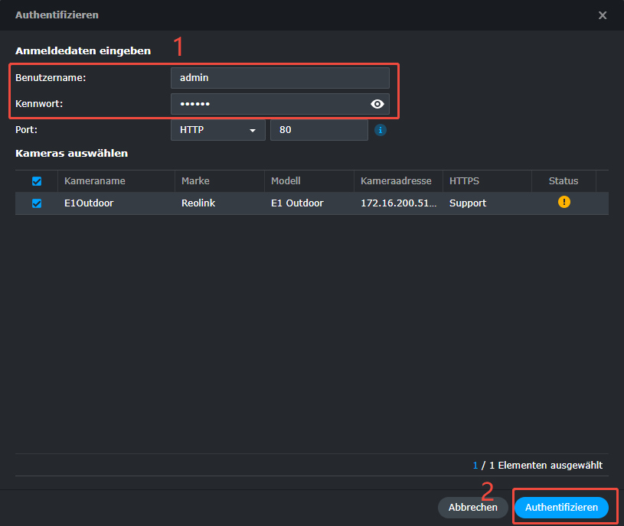This screenshot has width=624, height=526.
Task: Sort by the Kameraadresse column header
Action: (x=398, y=181)
